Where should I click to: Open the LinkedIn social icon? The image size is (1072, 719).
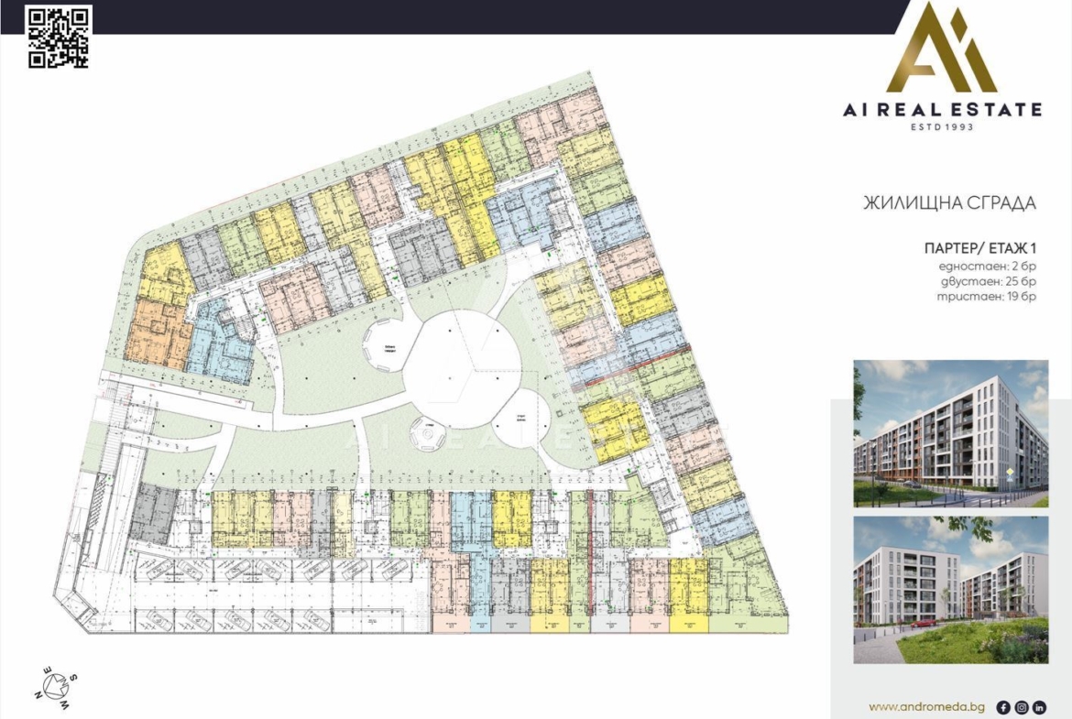tap(1040, 706)
